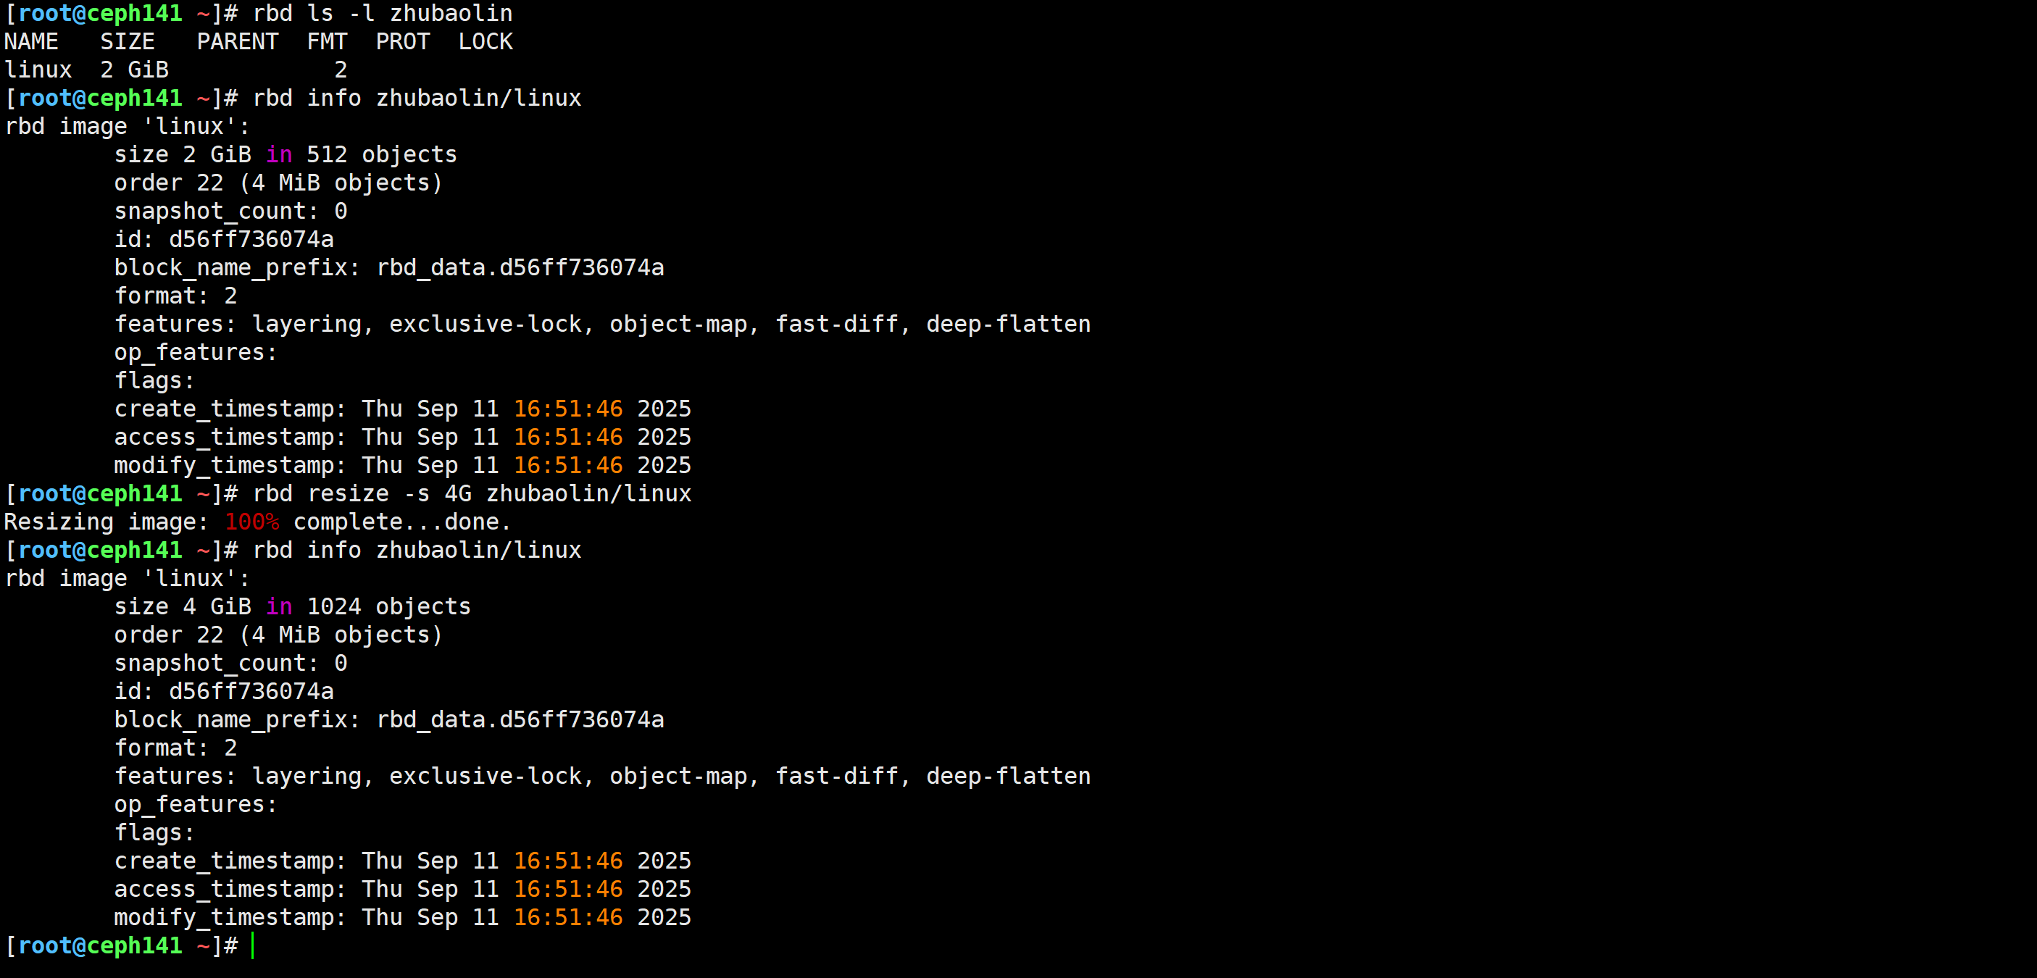2037x978 pixels.
Task: Click the PARENT column header
Action: 237,42
